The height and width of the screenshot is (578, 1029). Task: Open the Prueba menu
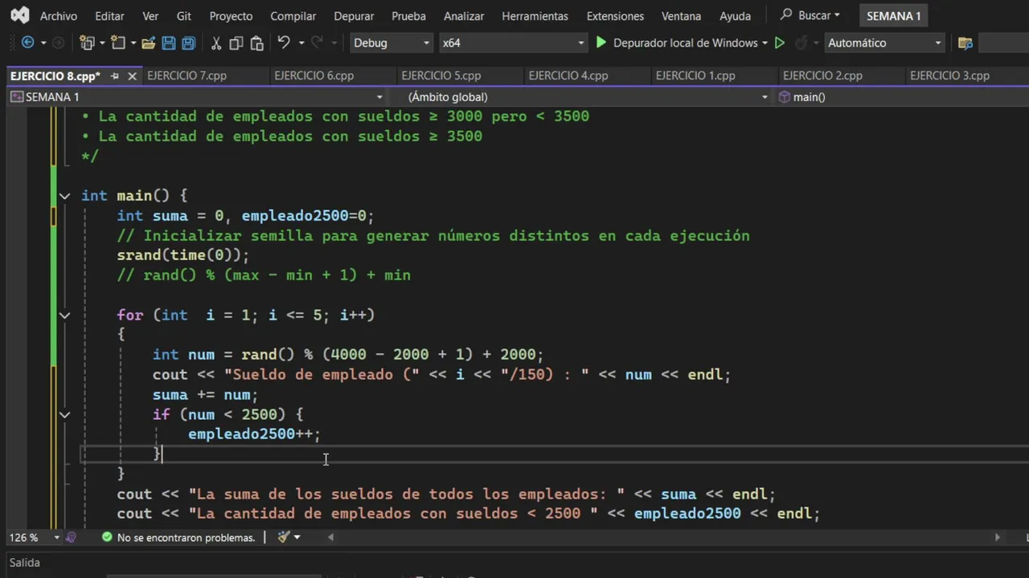click(408, 15)
